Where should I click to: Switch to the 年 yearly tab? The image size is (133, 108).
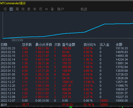(35, 9)
